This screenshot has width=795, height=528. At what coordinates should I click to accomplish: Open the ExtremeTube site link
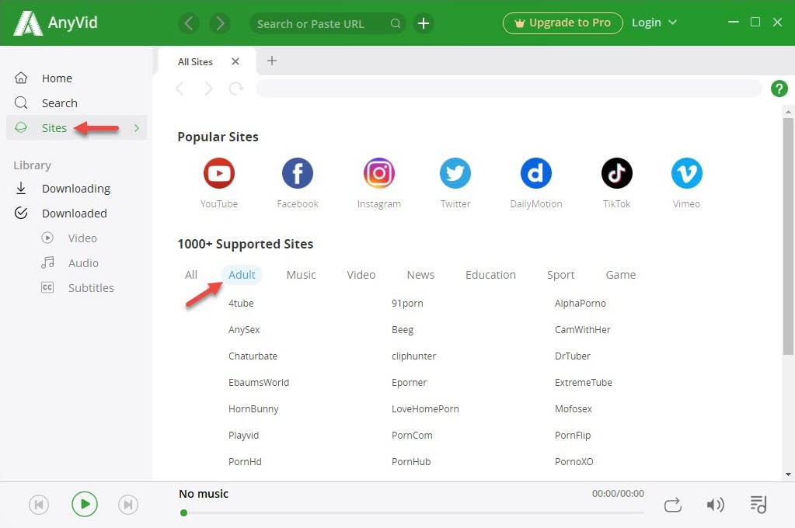(x=583, y=383)
